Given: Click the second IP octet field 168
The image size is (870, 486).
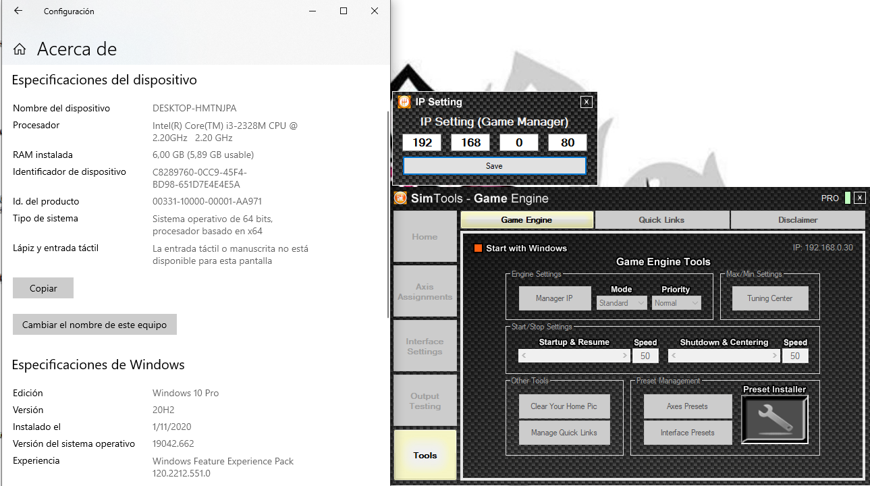Looking at the screenshot, I should (x=470, y=142).
